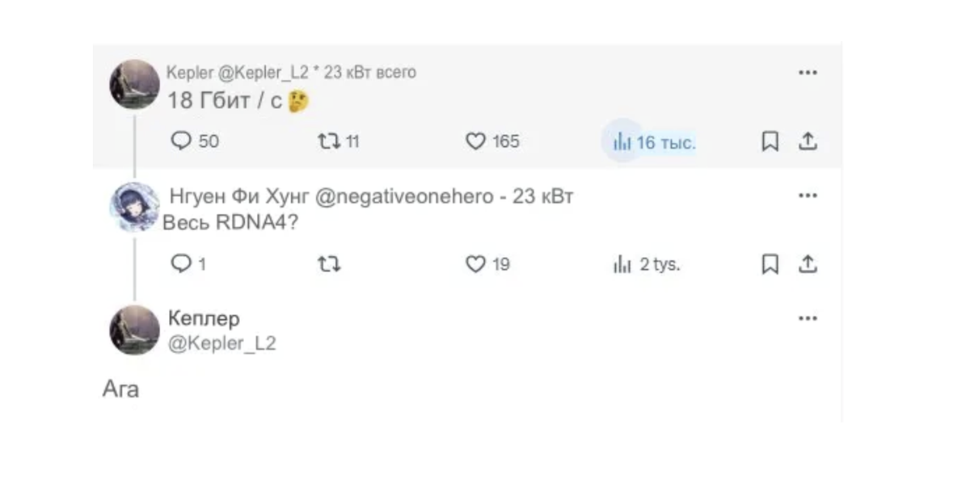Like Kepler's tweet with the heart icon

click(x=477, y=141)
